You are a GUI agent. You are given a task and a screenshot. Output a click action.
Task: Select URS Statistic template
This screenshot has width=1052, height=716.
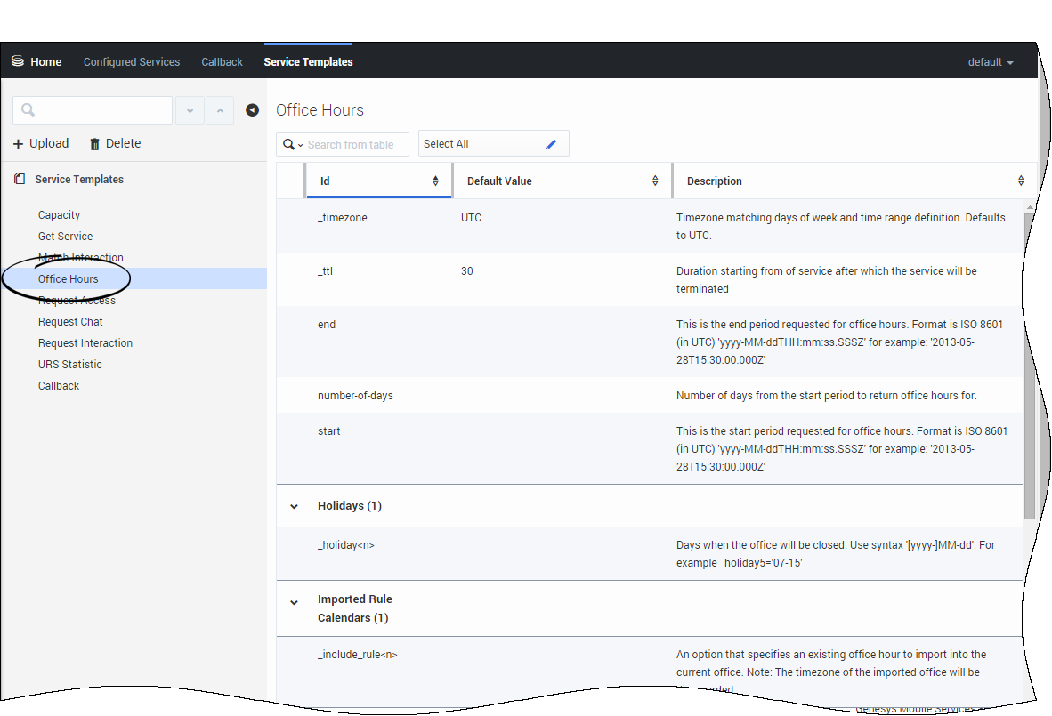point(69,365)
